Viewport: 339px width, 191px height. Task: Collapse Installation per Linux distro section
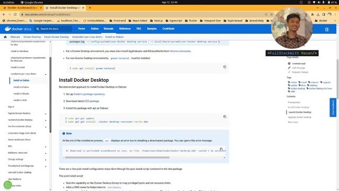tap(46, 74)
